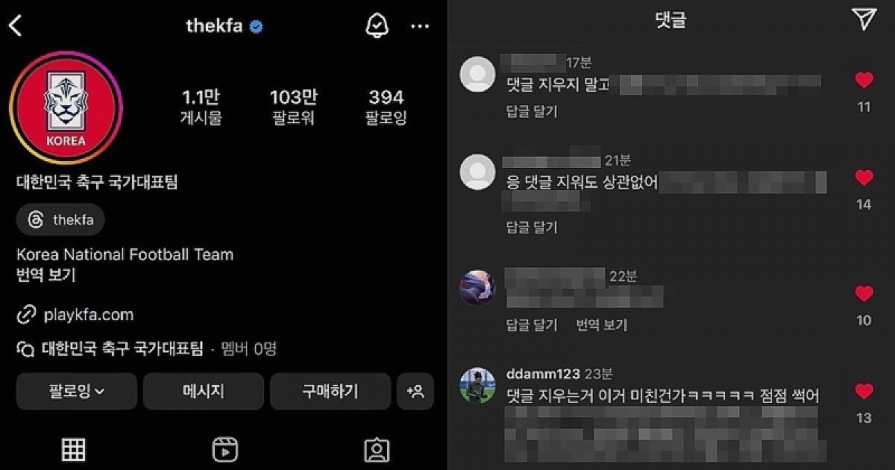Expand the 팔로잉 dropdown button
This screenshot has height=470, width=895.
tap(77, 391)
